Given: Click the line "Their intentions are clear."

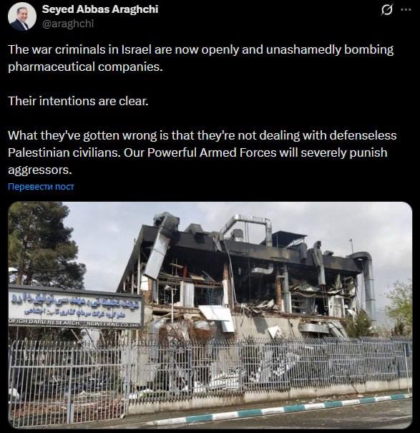Looking at the screenshot, I should (78, 101).
